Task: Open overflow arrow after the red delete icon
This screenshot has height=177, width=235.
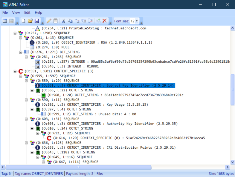Action: coord(111,23)
